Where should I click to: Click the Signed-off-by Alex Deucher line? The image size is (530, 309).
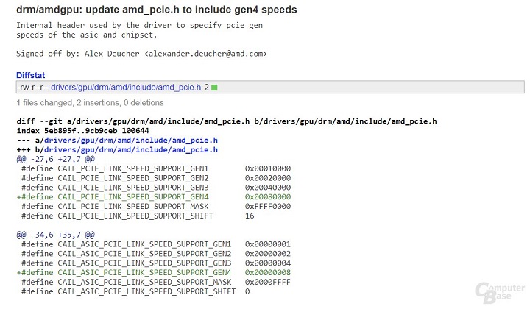141,54
